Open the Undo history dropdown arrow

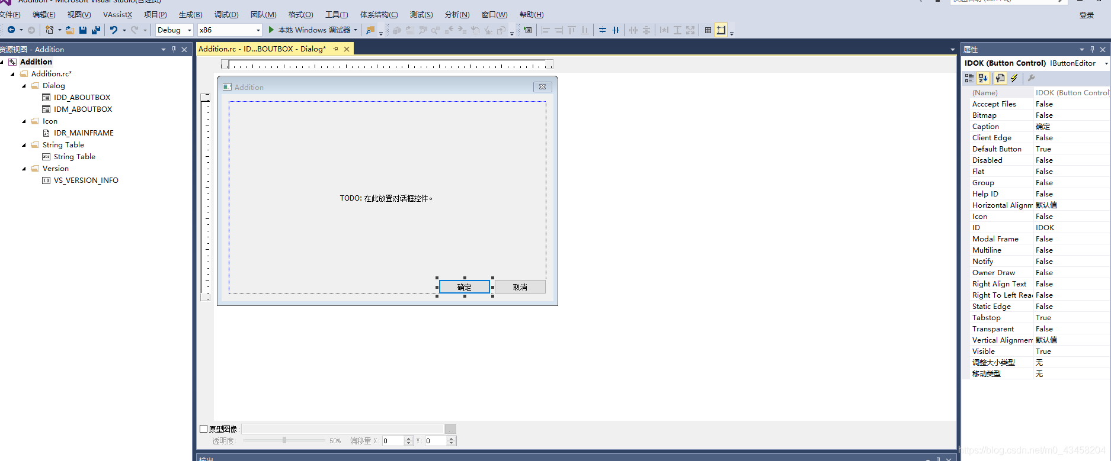(124, 30)
